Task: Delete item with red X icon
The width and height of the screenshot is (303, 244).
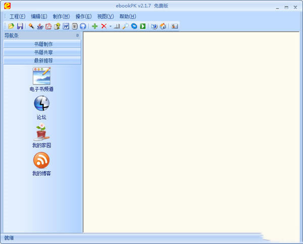Action: [104, 26]
